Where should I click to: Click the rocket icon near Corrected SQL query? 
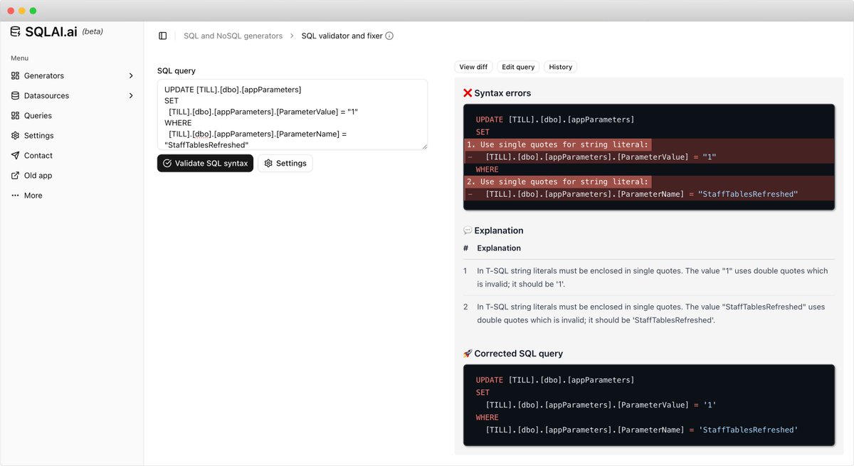467,353
